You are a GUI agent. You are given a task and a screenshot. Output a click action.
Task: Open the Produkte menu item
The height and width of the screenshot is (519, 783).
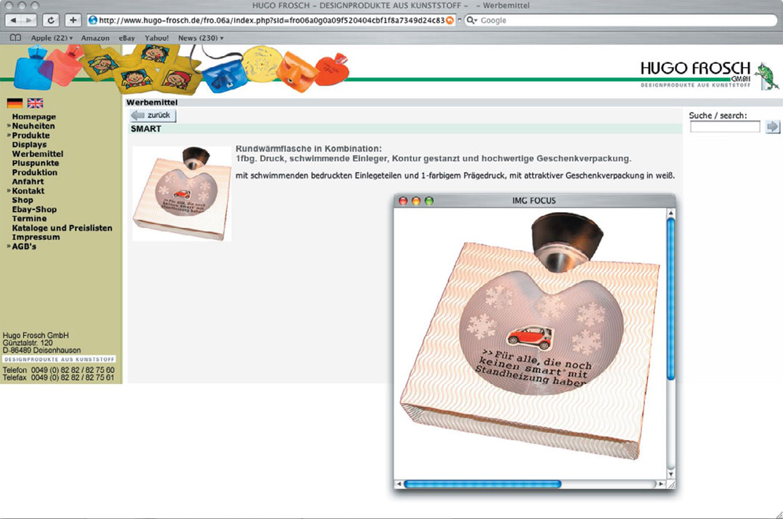tap(30, 135)
